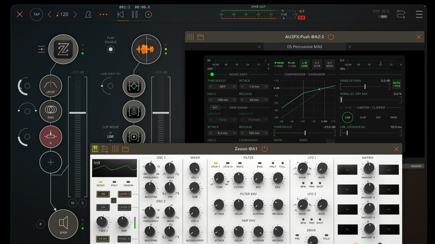Viewport: 435px width, 244px height.
Task: Open the 05 Percussive Mild preset name
Action: pos(304,47)
